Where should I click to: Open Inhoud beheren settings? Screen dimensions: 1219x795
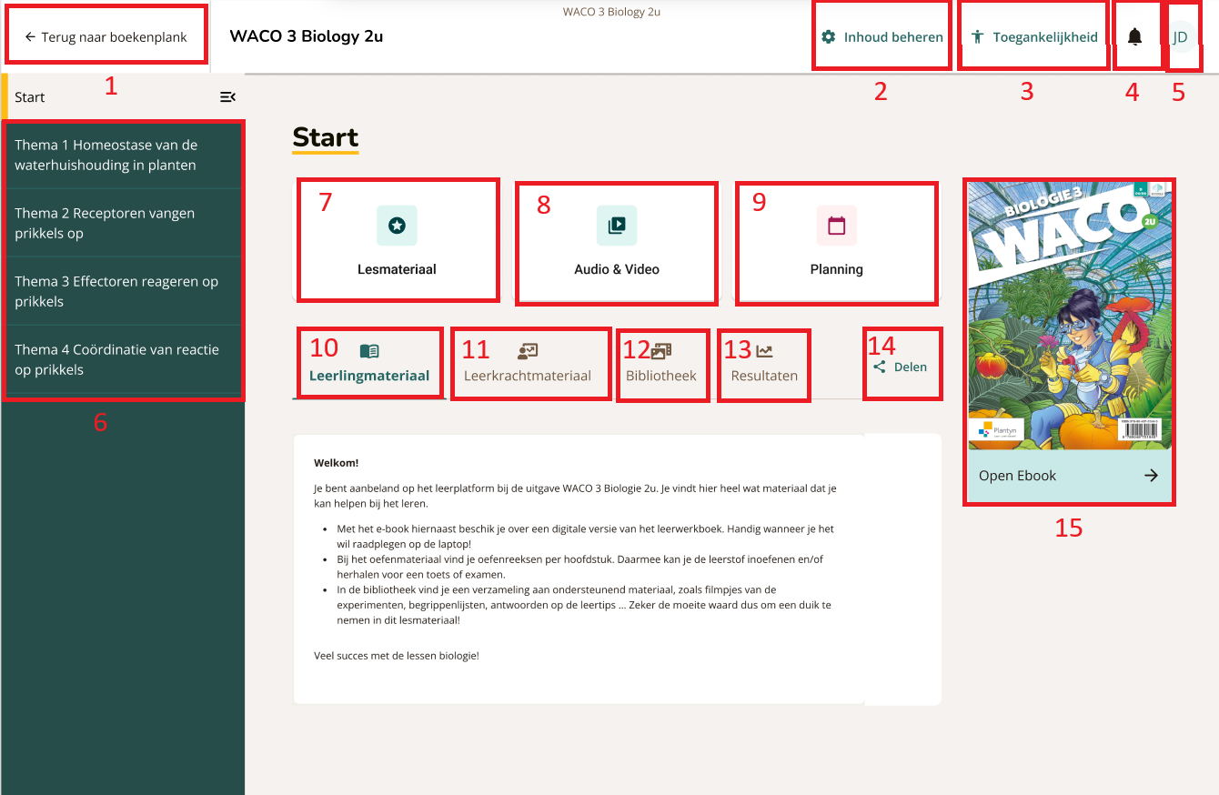point(882,37)
